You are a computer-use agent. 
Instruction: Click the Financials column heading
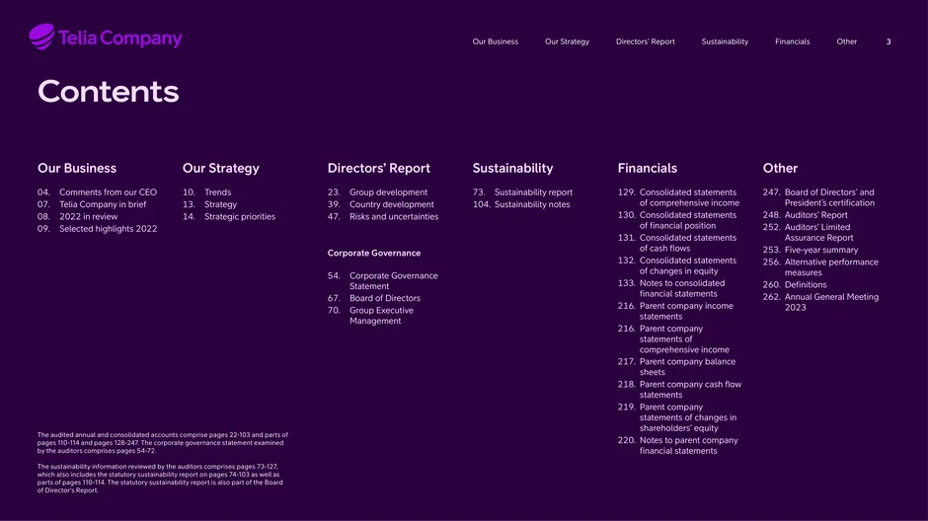(647, 168)
